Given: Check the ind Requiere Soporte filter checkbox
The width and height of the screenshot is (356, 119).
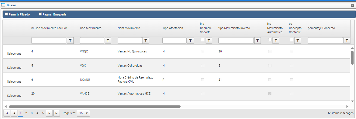Looking at the screenshot, I should point(203,40).
